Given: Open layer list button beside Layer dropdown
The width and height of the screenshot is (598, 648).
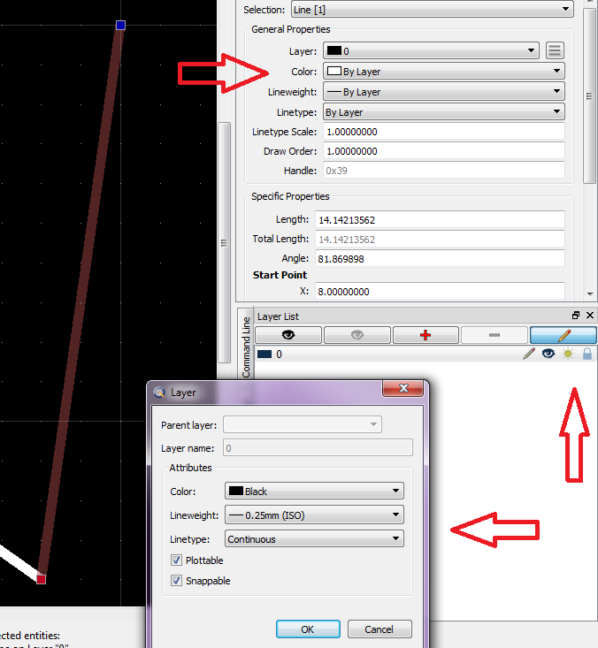Looking at the screenshot, I should [x=555, y=50].
